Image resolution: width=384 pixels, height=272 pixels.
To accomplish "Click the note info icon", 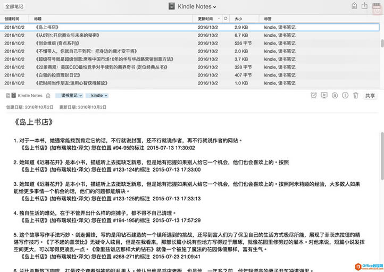I will pyautogui.click(x=345, y=96).
